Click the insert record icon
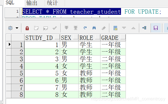The width and height of the screenshot is (168, 104). point(36,28)
